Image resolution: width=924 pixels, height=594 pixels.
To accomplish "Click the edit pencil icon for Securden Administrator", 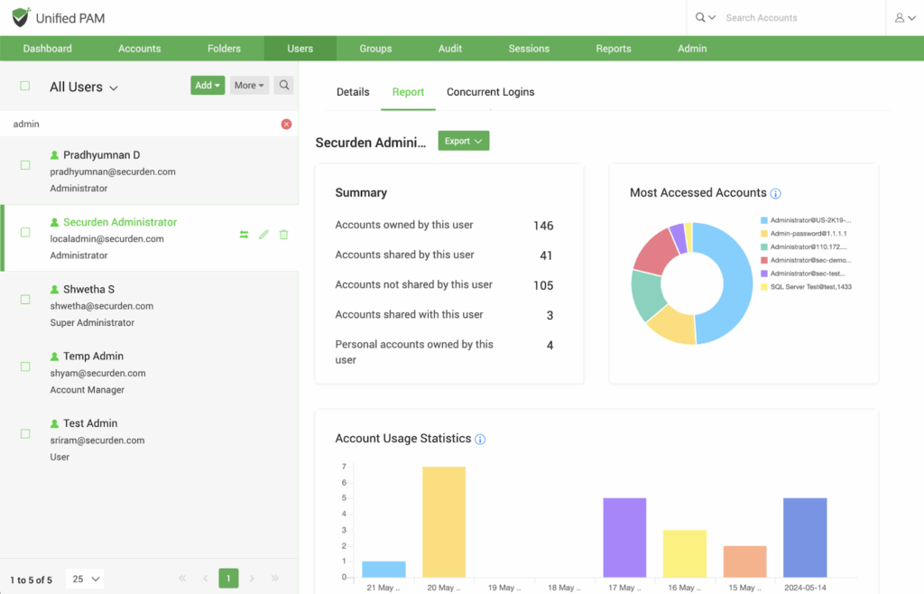I will 263,235.
